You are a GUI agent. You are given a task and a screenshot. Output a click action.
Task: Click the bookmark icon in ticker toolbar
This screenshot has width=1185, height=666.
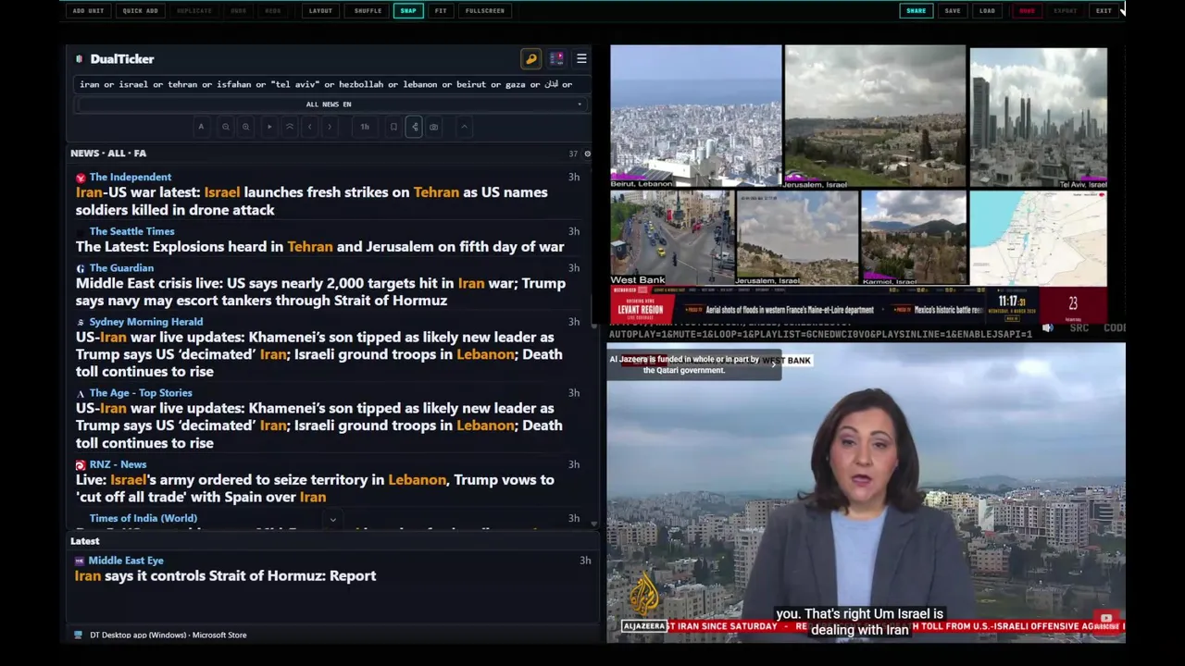(x=393, y=127)
